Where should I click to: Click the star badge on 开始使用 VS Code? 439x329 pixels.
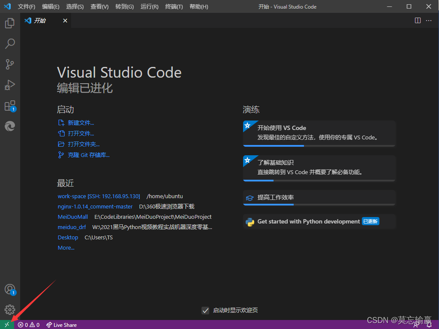point(247,125)
